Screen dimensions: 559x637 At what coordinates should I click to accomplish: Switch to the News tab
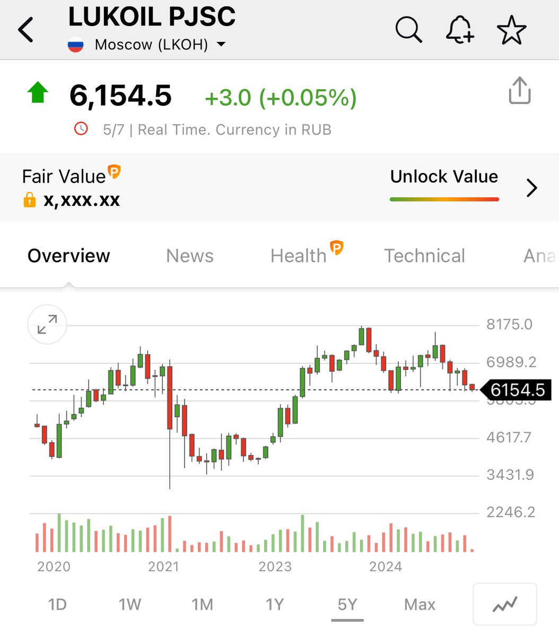tap(190, 256)
